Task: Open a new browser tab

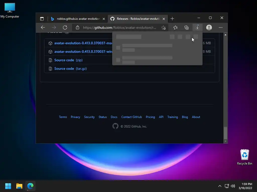Action: [x=172, y=19]
